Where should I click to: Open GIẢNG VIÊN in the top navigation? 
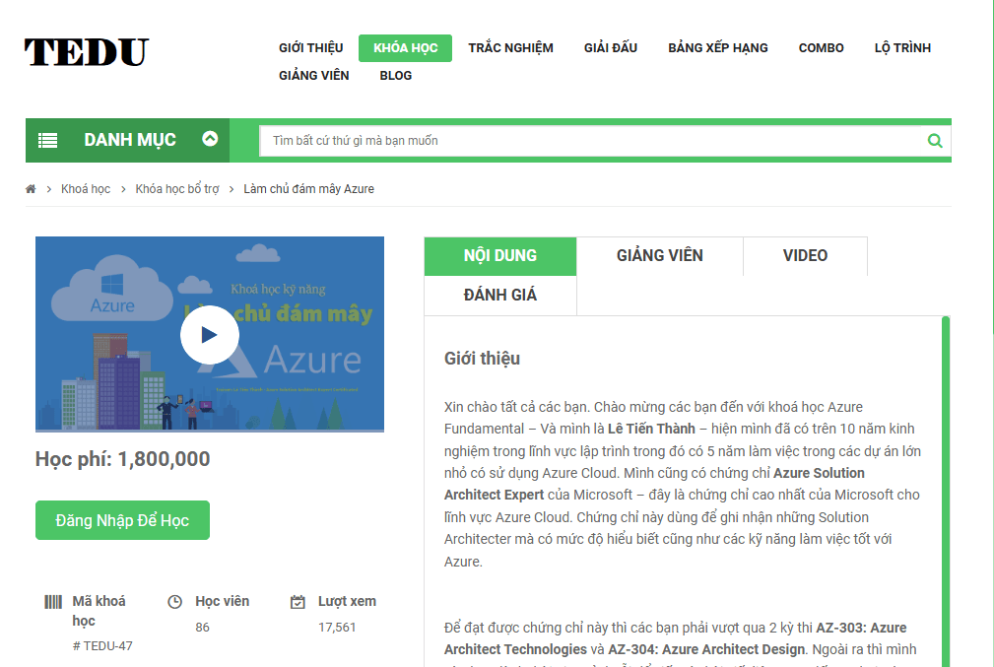314,76
